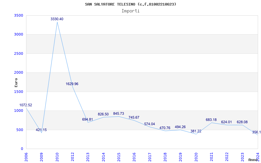Select the 745.67 data label
This screenshot has height=163, width=261.
pyautogui.click(x=134, y=117)
